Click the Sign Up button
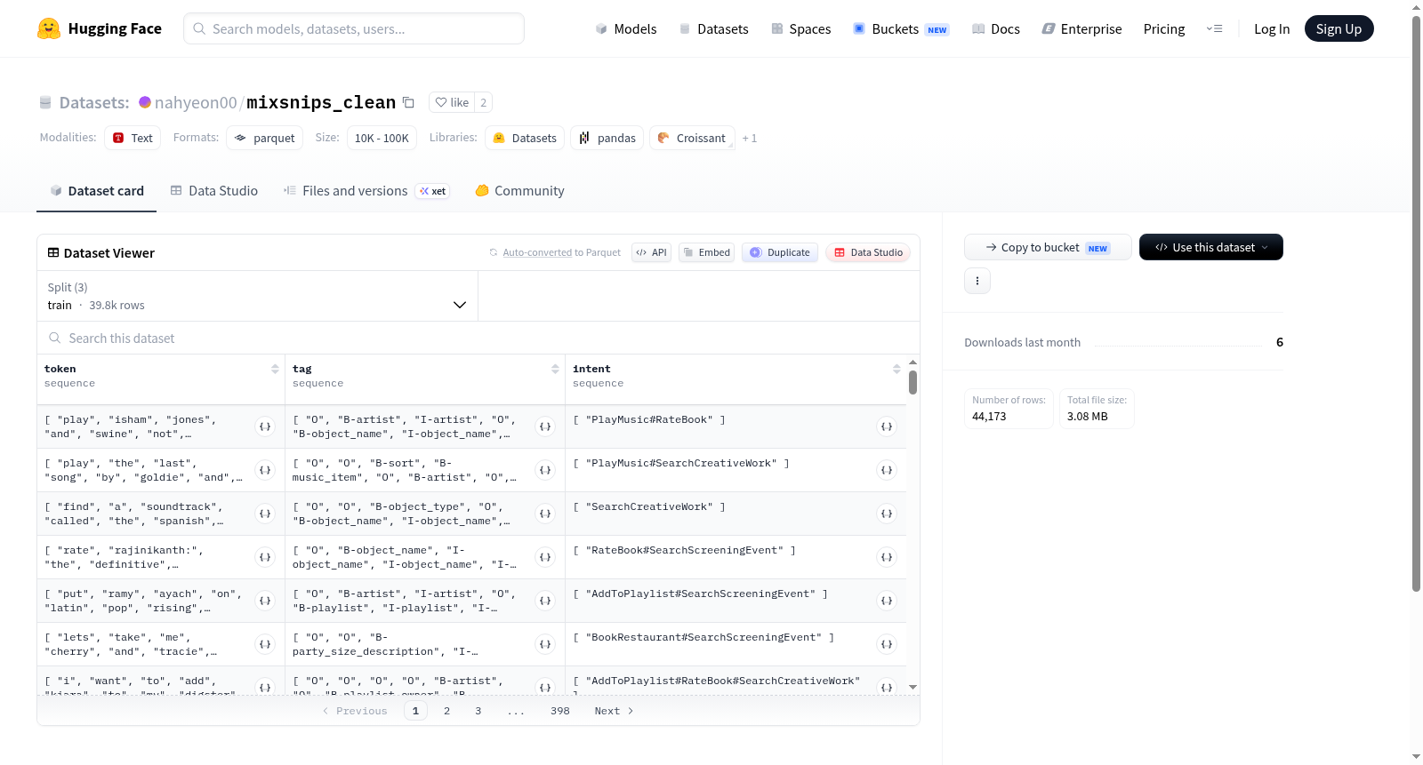This screenshot has width=1423, height=765. click(1339, 28)
